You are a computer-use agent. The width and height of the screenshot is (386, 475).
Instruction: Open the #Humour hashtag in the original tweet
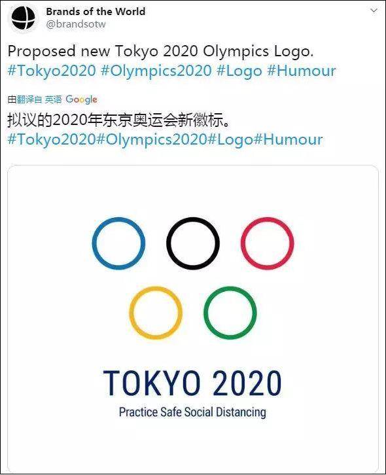click(x=302, y=71)
